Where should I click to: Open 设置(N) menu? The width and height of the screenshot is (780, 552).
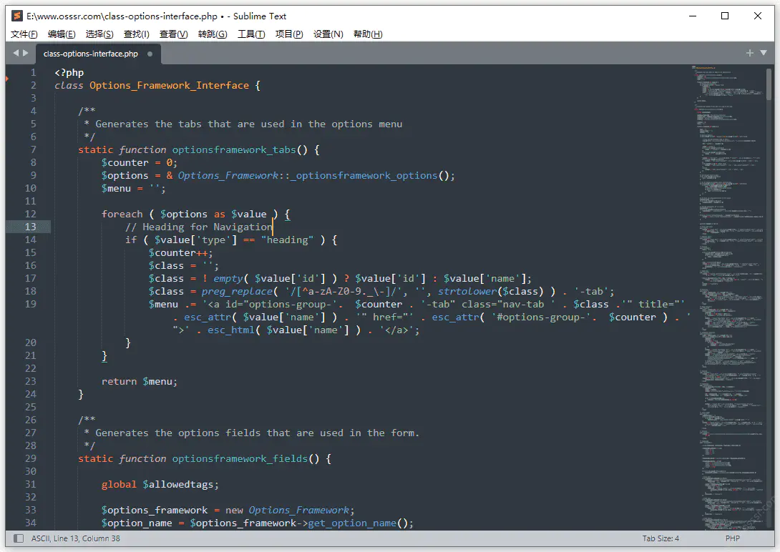[x=328, y=34]
